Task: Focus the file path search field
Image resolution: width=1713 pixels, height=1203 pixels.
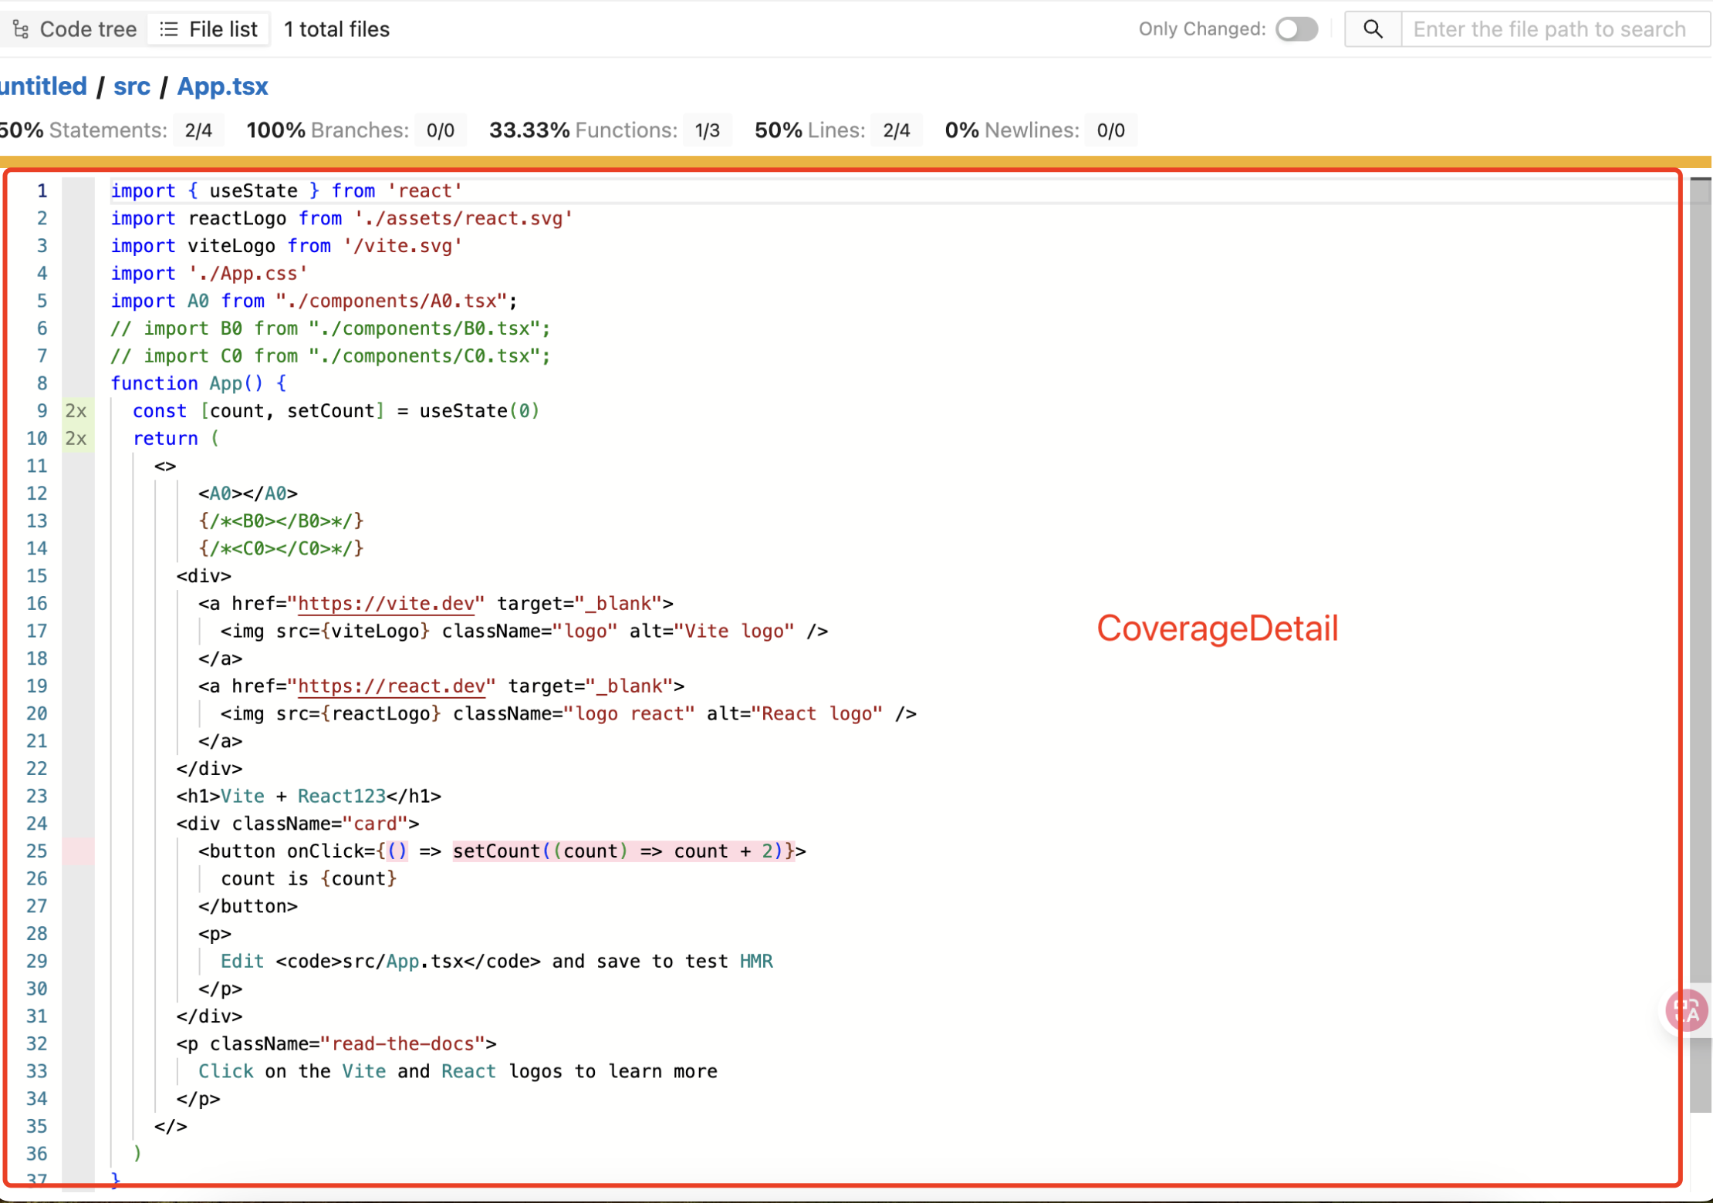Action: coord(1549,29)
